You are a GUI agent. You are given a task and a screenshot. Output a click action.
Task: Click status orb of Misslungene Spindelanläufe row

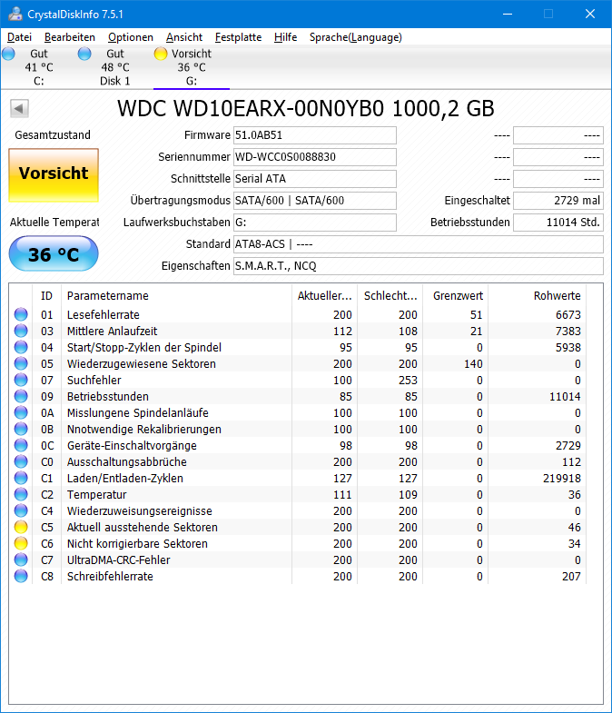21,412
